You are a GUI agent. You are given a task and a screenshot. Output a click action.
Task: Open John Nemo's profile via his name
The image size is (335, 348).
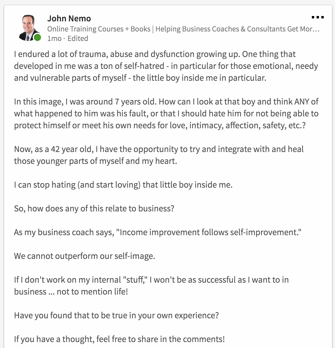pyautogui.click(x=69, y=18)
